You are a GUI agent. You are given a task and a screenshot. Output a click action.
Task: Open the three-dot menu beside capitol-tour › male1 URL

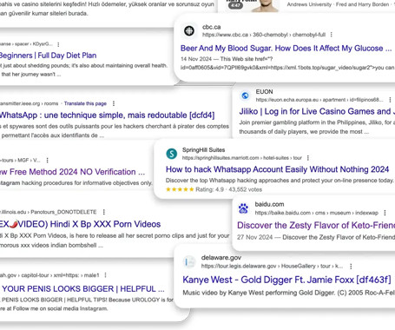[106, 275]
